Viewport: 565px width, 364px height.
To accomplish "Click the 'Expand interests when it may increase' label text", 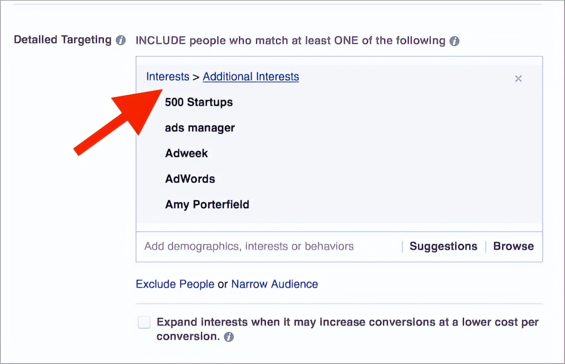I will [x=347, y=322].
